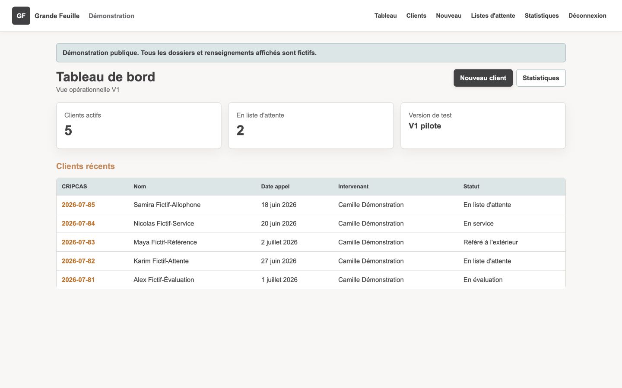Click Déconnexion to log out

tap(587, 16)
